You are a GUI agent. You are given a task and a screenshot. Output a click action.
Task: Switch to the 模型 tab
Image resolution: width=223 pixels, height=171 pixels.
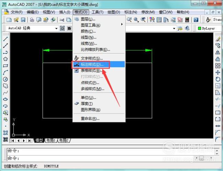39,140
